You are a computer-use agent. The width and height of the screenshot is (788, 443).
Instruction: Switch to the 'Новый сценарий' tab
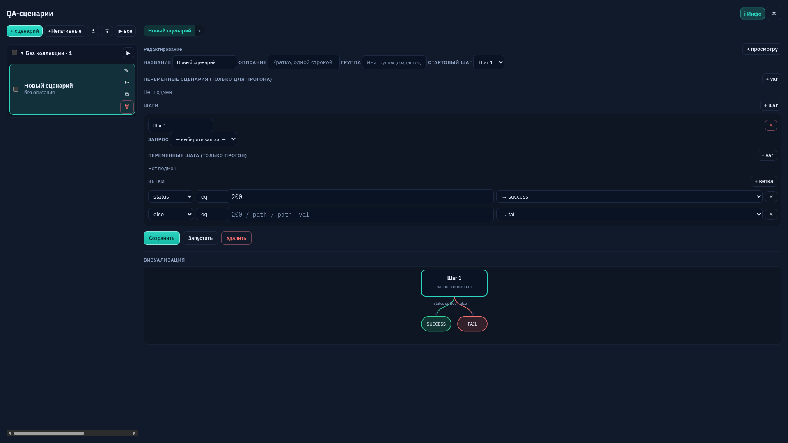point(170,31)
